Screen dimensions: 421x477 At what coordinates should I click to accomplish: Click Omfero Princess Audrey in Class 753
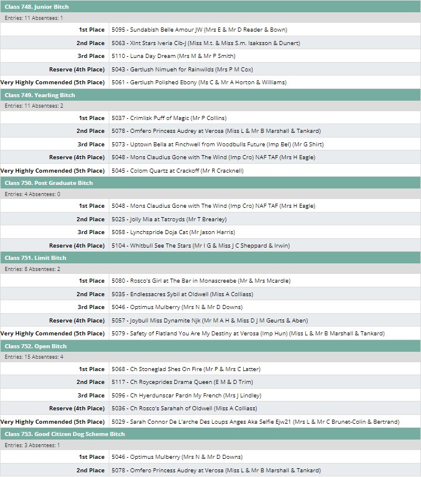(216, 471)
